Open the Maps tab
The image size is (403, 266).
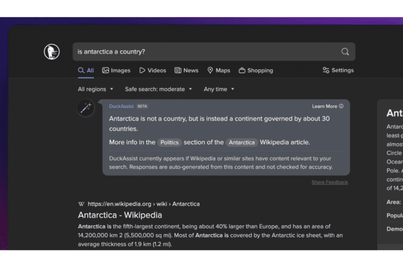219,71
